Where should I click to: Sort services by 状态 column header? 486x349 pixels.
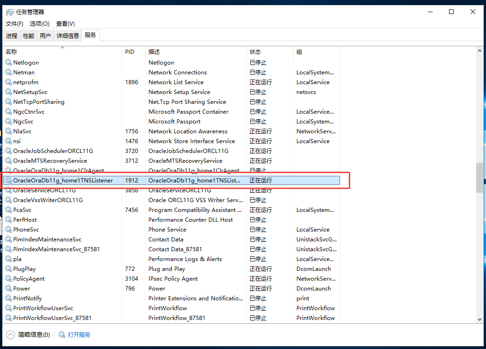pos(270,52)
